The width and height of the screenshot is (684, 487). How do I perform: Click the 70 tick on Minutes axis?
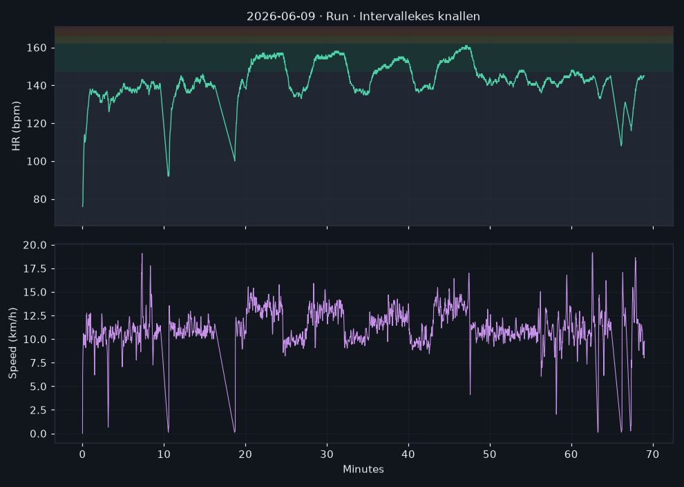653,454
